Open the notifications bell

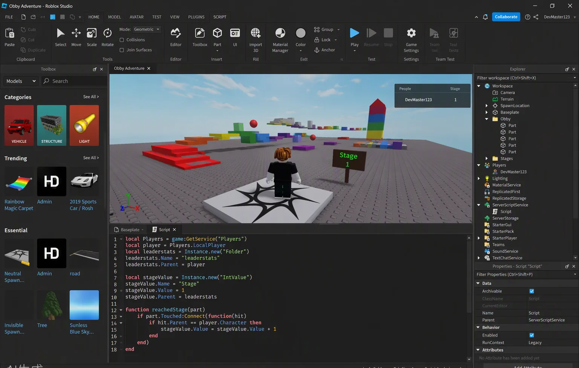[485, 17]
